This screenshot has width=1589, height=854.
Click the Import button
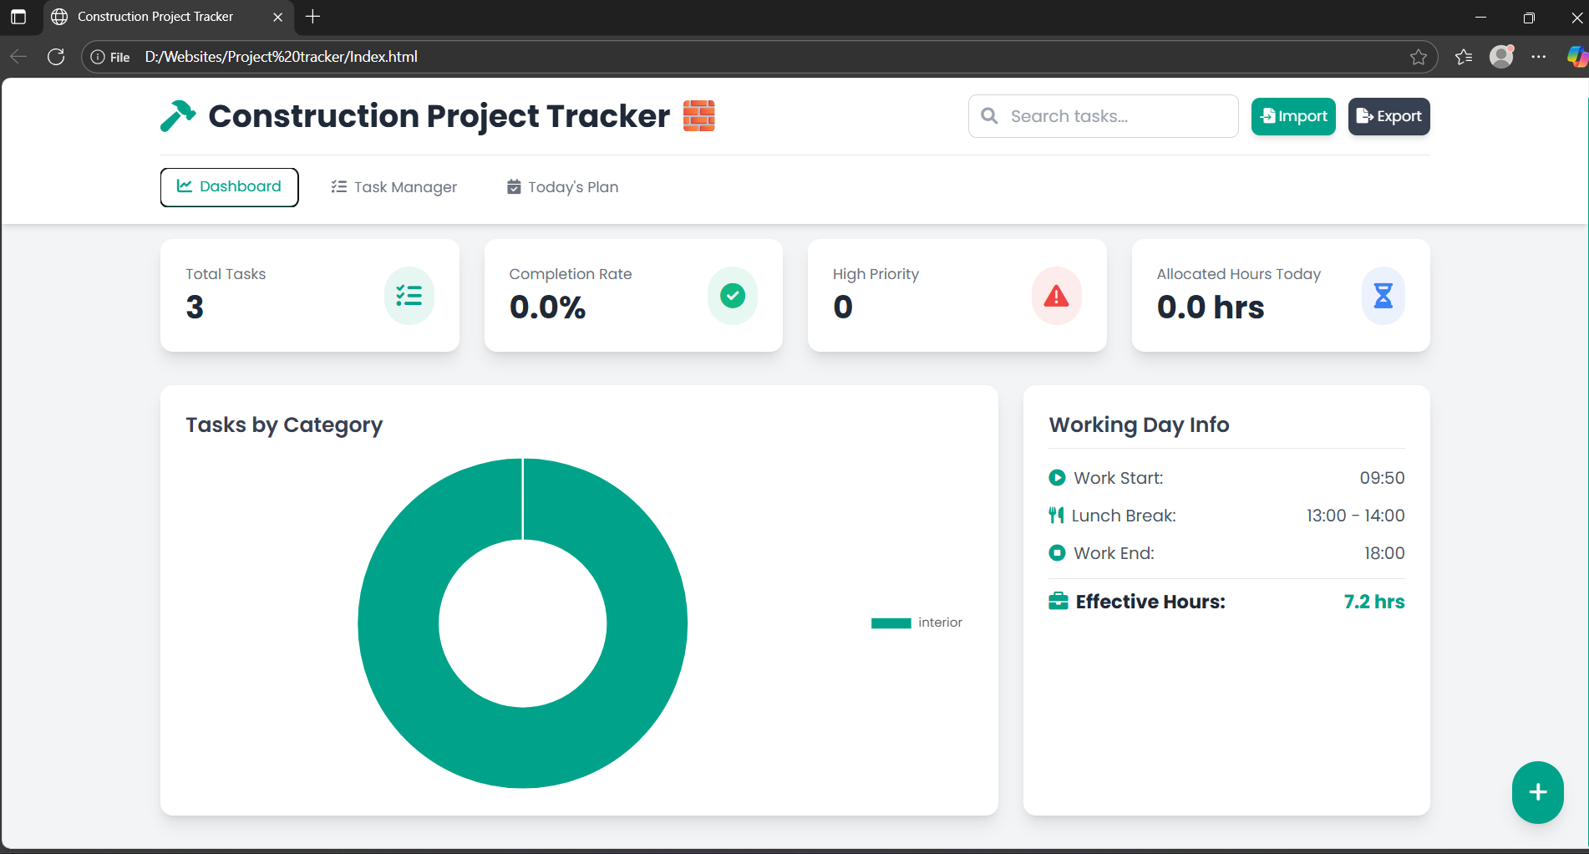coord(1293,116)
